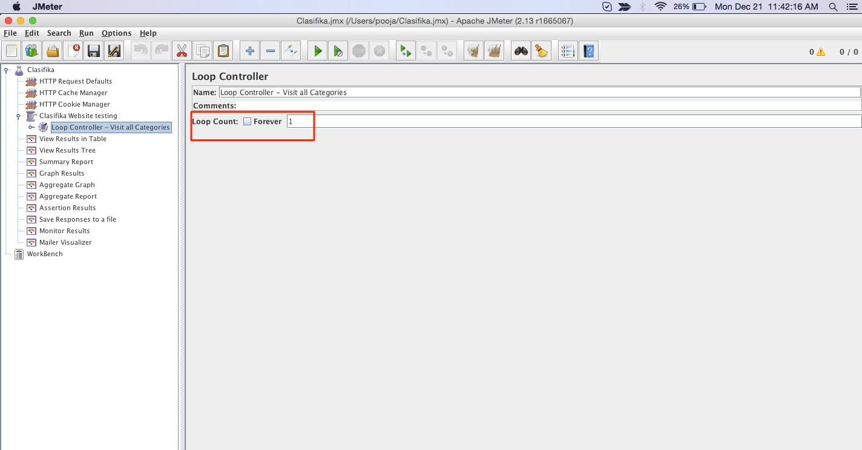Screen dimensions: 862x450
Task: Click Remote Start All icon
Action: click(405, 51)
